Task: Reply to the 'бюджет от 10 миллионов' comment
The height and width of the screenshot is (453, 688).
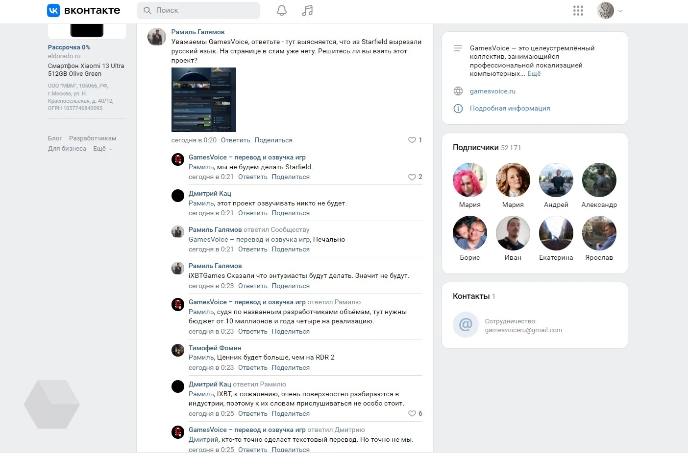Action: [x=253, y=332]
